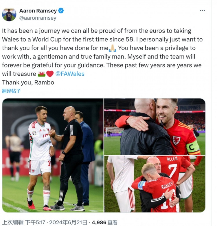Open the @FAWales mention link

pos(70,74)
